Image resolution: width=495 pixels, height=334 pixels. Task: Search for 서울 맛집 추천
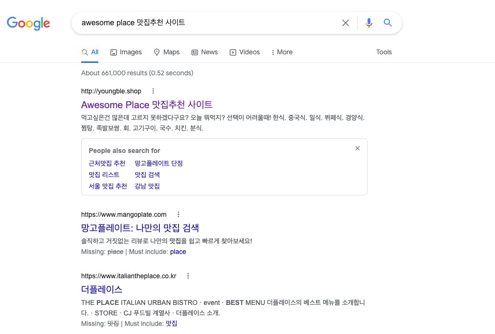[108, 186]
